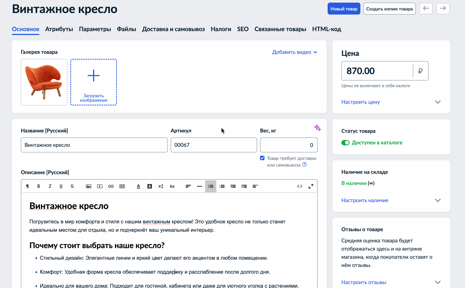Insert horizontal line in description
Screen dimensions: 465x288
200,186
